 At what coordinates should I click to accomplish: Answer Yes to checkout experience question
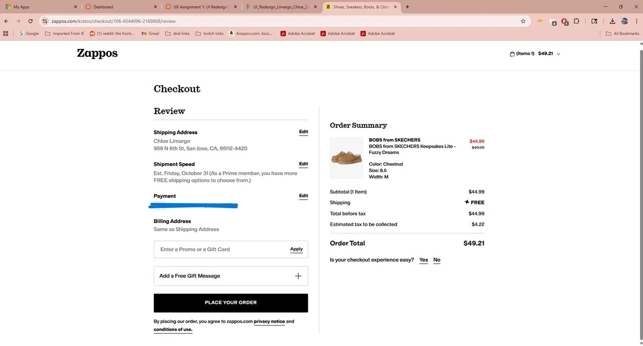point(424,260)
